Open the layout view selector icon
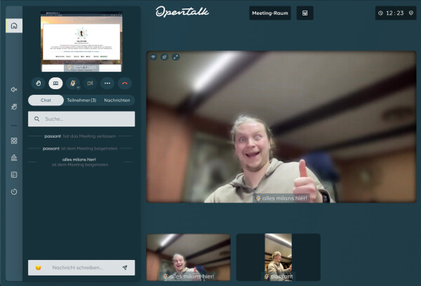 pos(305,13)
